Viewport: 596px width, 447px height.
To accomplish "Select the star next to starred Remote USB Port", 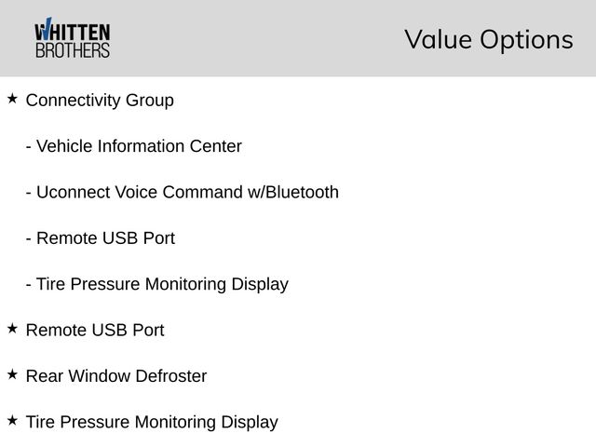I will pos(12,329).
